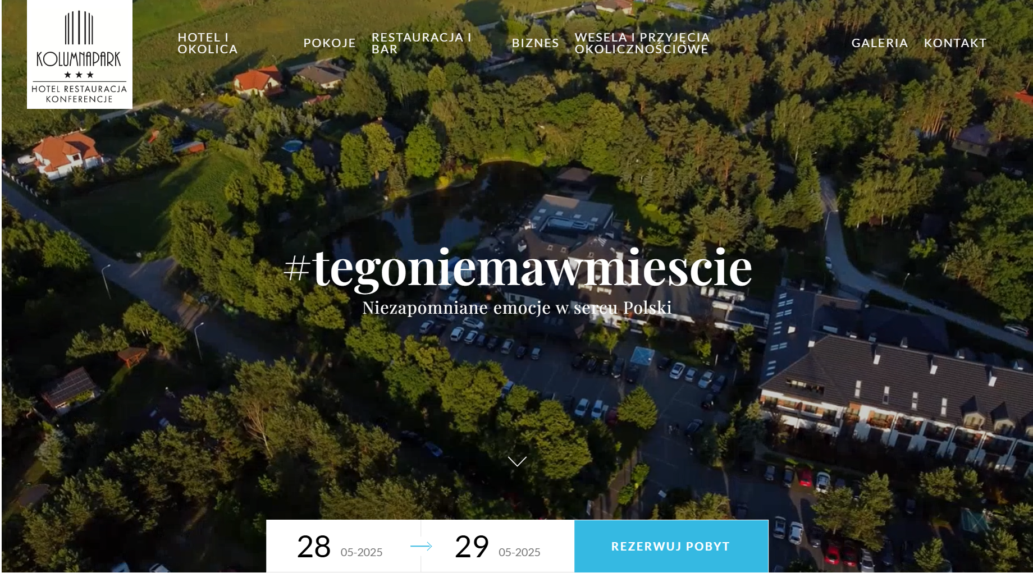Open the Pokoje menu item
1033x573 pixels.
pos(330,43)
